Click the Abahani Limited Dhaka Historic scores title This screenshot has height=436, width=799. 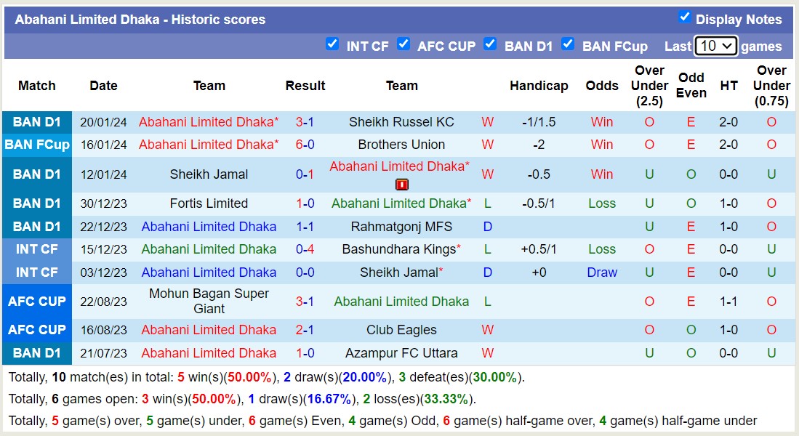click(x=142, y=20)
